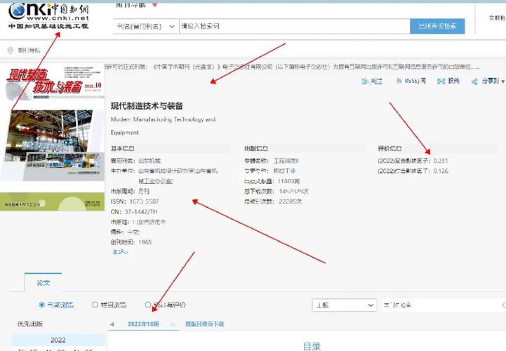This screenshot has width=506, height=351.
Task: Click the (2022)综合影响因子: 0.126 value
Action: (x=413, y=171)
